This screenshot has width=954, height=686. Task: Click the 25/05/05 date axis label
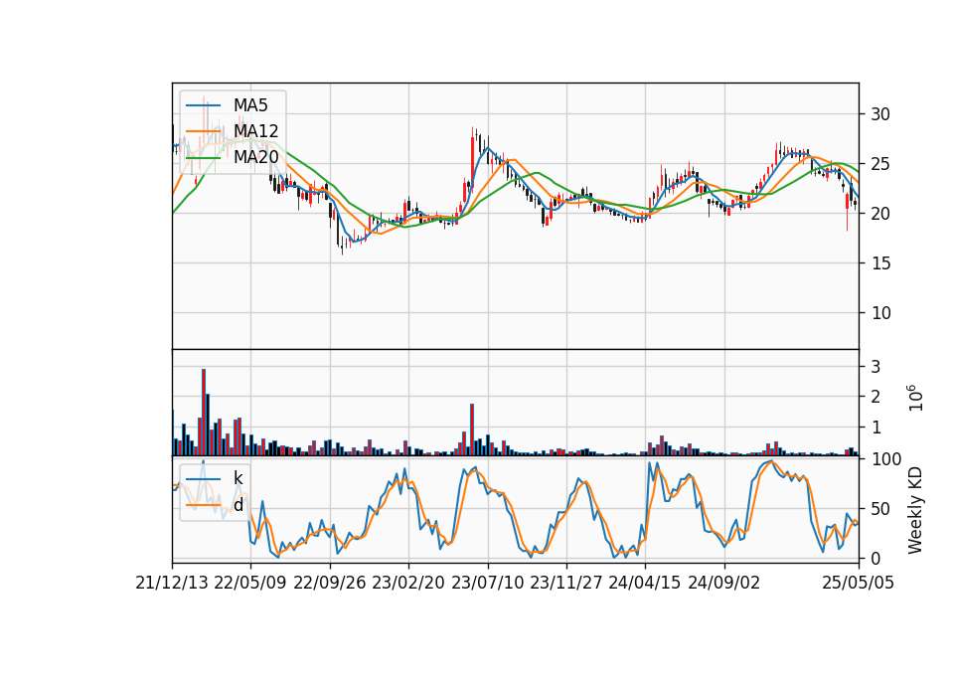pyautogui.click(x=859, y=583)
